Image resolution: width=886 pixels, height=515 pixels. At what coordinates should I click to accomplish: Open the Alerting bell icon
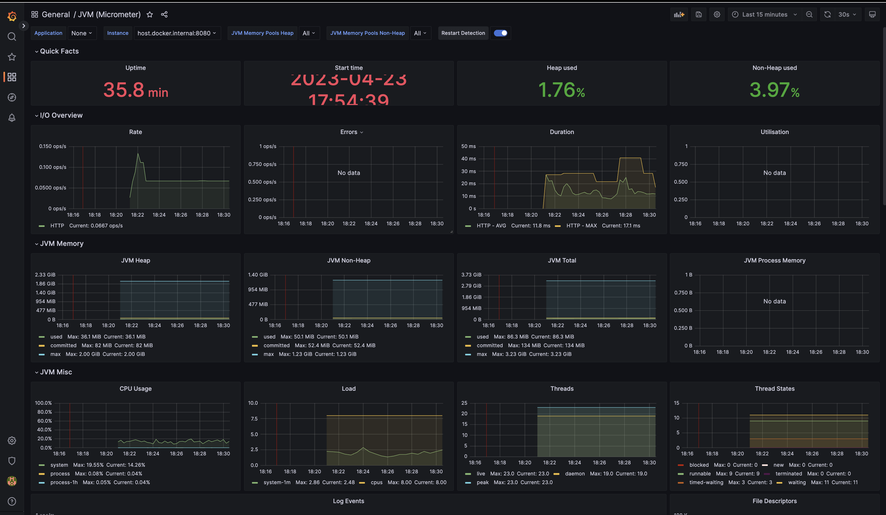pos(12,118)
